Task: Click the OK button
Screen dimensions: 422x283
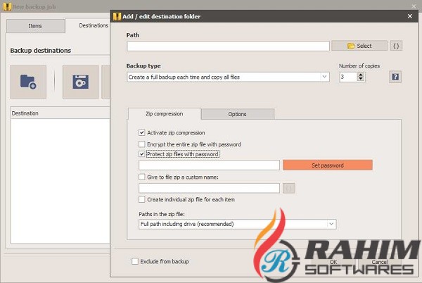Action: click(x=333, y=262)
